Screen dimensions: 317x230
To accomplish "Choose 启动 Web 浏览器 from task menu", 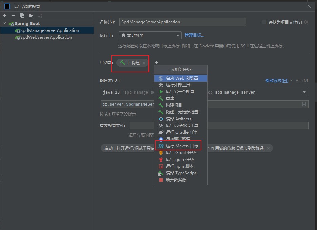I will (181, 78).
